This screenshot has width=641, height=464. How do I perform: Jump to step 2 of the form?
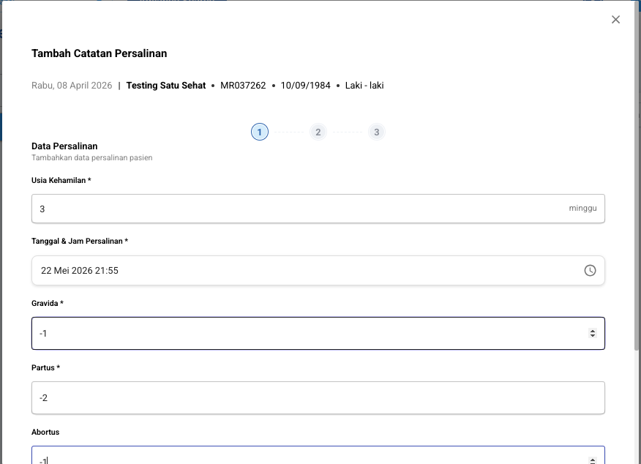click(318, 132)
